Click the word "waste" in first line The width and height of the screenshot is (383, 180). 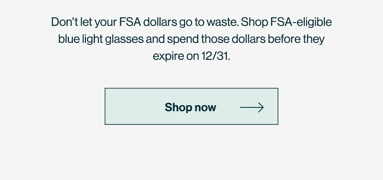(222, 22)
